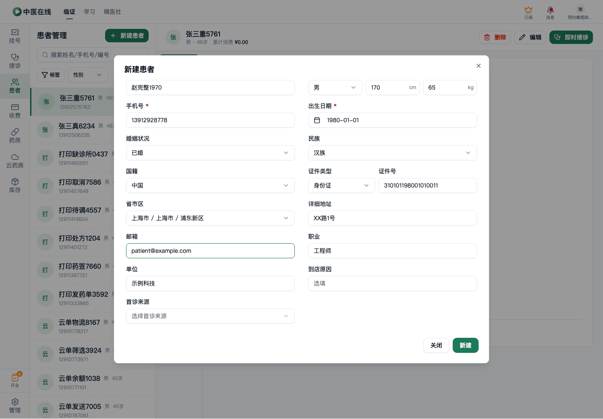The image size is (603, 419).
Task: Click the weight field showing 65 kg
Action: 450,87
